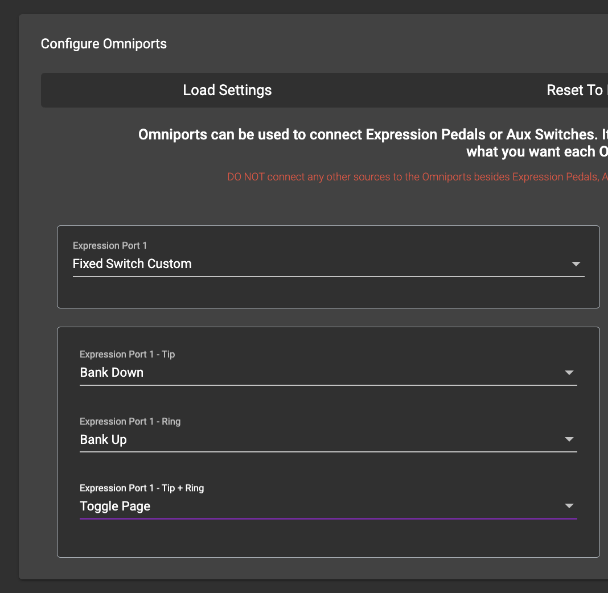Click empty space below Fixed Switch Custom field
This screenshot has width=608, height=593.
[x=328, y=293]
